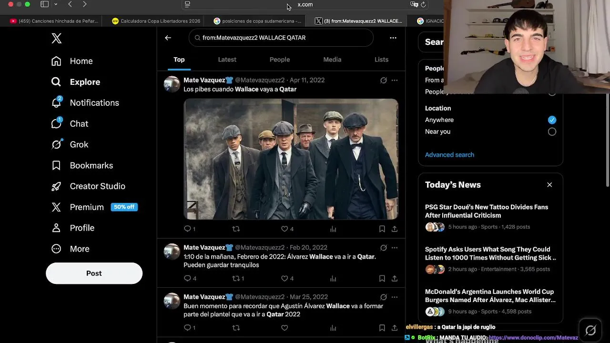Switch to the Media tab
610x343 pixels.
click(332, 60)
